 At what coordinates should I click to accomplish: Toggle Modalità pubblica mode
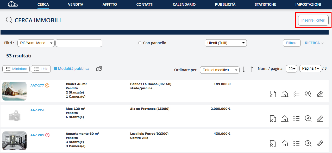point(72,69)
